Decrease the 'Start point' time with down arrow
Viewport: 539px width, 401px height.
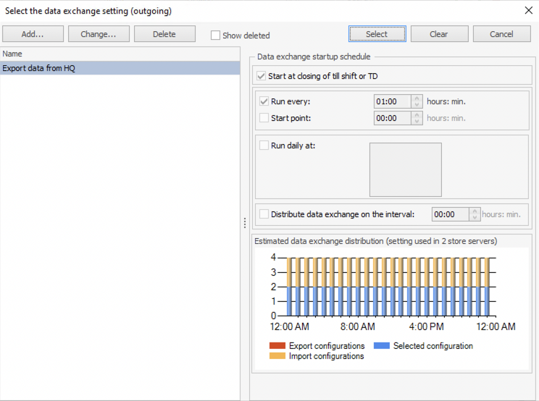(x=417, y=122)
